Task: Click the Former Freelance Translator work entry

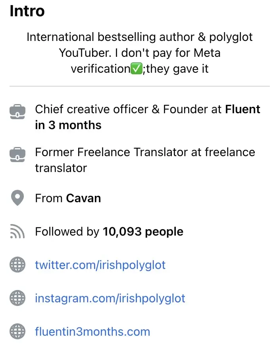Action: click(145, 160)
